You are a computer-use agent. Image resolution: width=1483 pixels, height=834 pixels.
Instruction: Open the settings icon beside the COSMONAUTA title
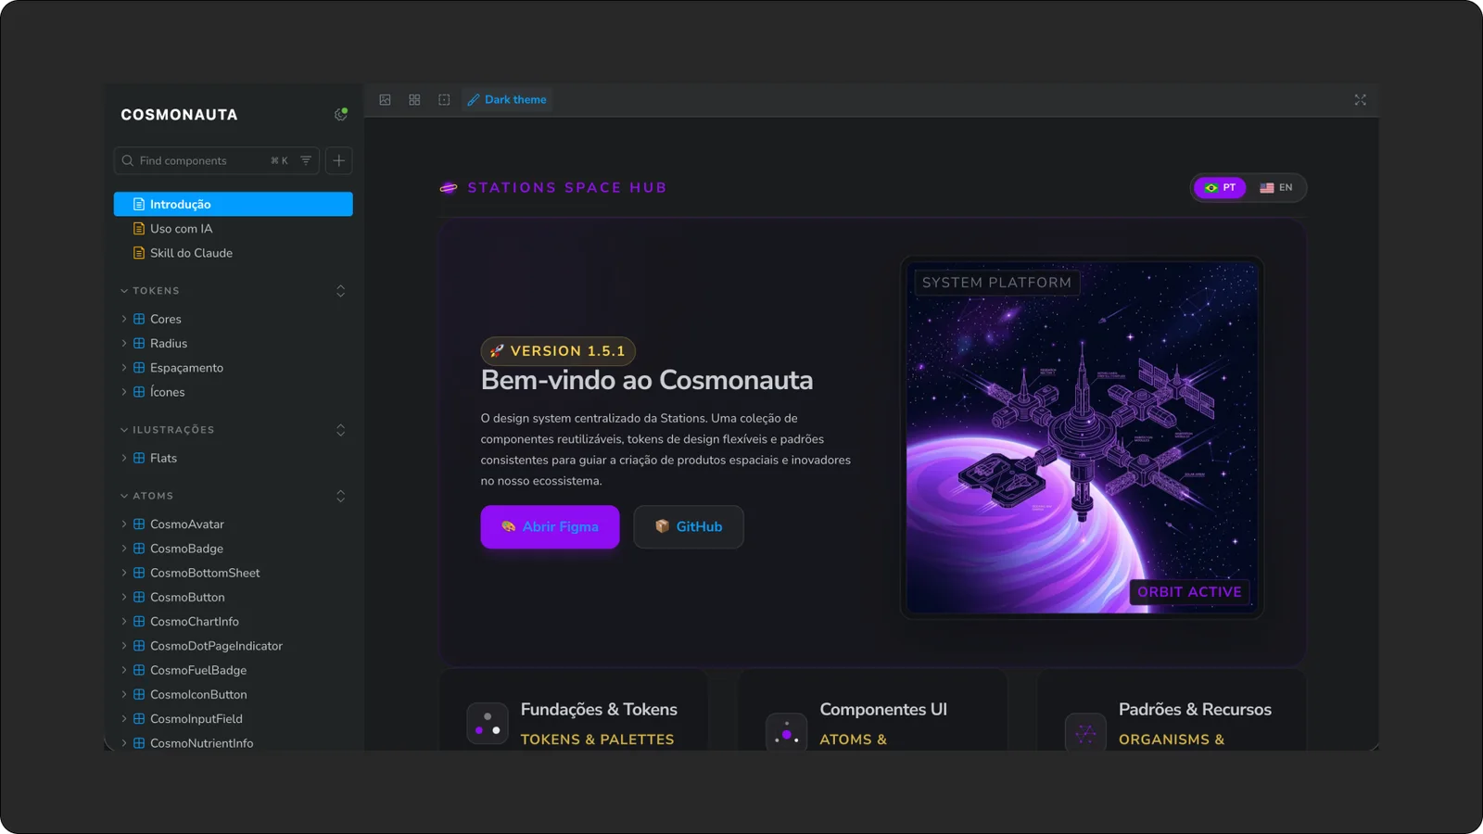click(340, 114)
